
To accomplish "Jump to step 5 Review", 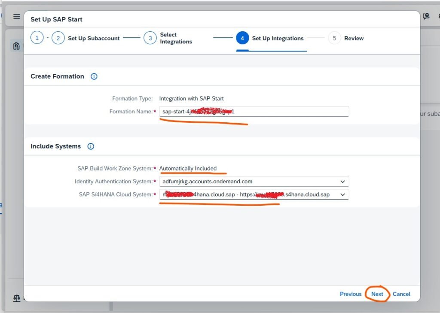I will tap(334, 38).
